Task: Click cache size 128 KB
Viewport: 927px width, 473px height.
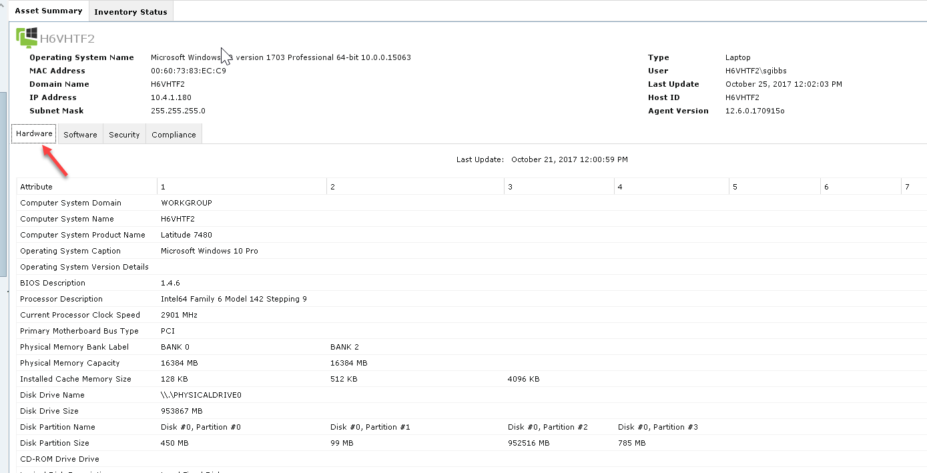Action: [174, 379]
